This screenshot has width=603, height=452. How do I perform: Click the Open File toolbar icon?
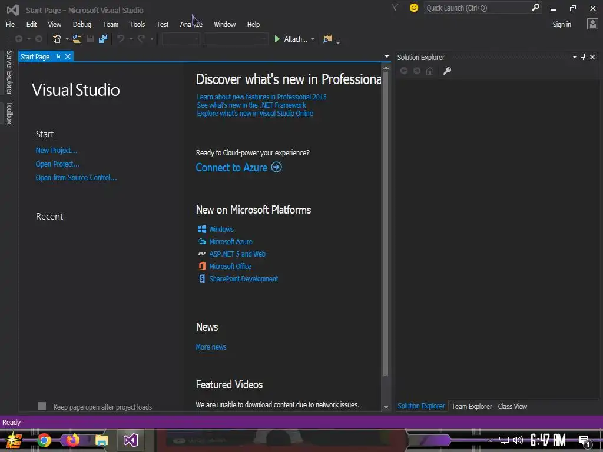coord(77,39)
